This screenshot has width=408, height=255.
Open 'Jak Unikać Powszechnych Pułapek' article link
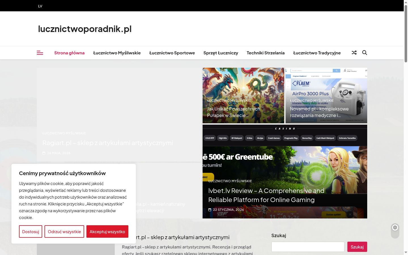tap(233, 112)
